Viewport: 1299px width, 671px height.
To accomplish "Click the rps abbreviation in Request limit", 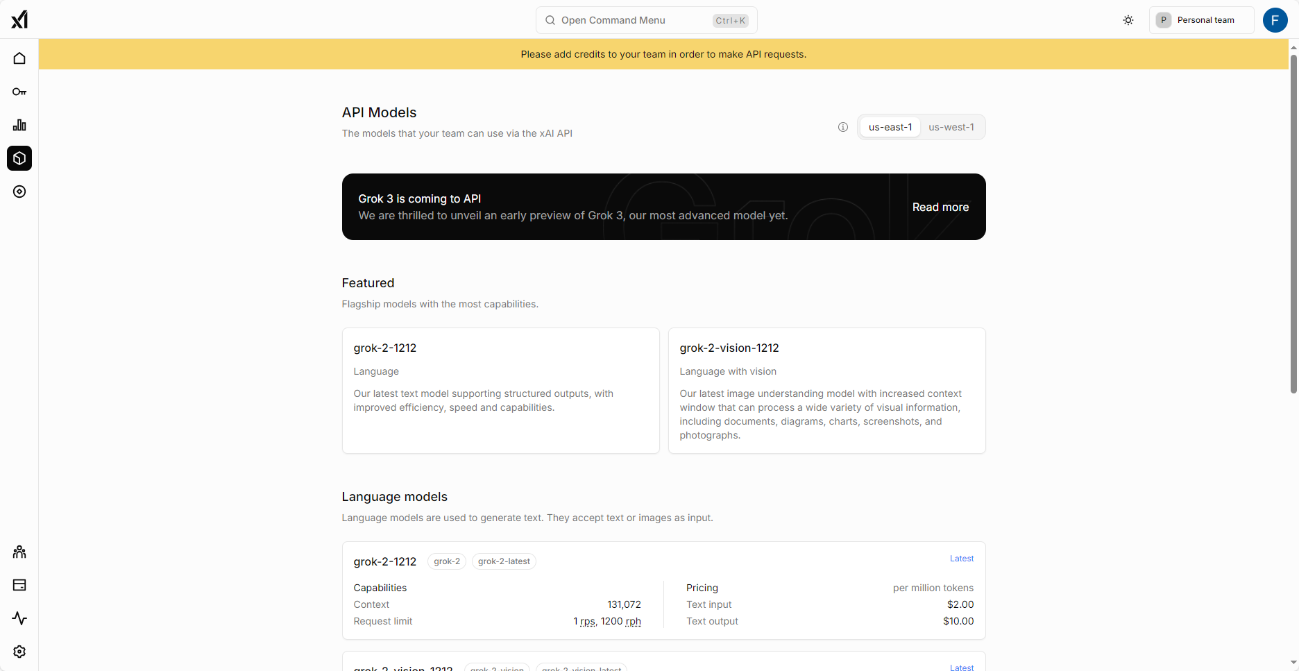I will pos(588,622).
